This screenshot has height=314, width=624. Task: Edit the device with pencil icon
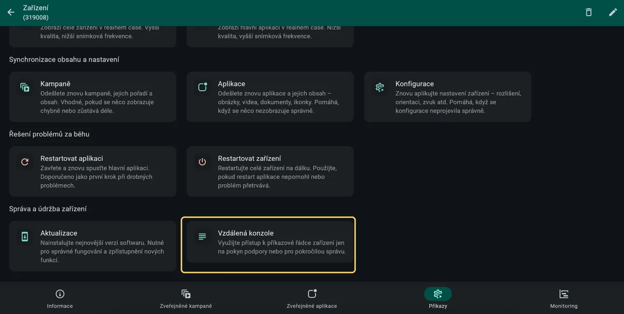click(613, 12)
